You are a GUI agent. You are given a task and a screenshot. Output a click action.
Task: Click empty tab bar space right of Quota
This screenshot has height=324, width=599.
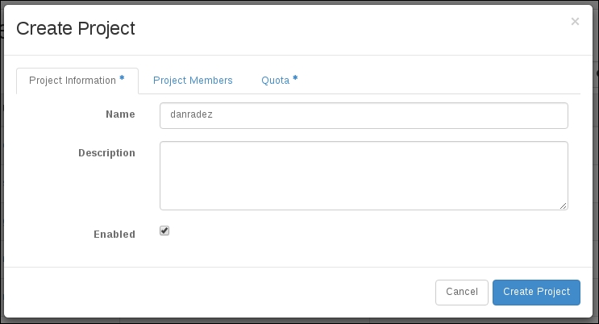click(x=443, y=81)
